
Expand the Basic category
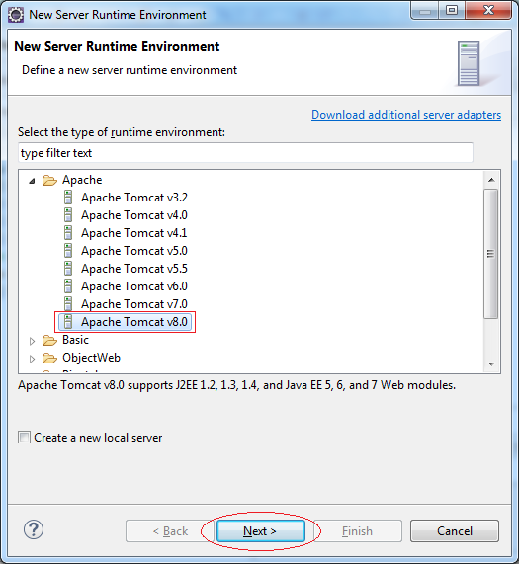32,341
